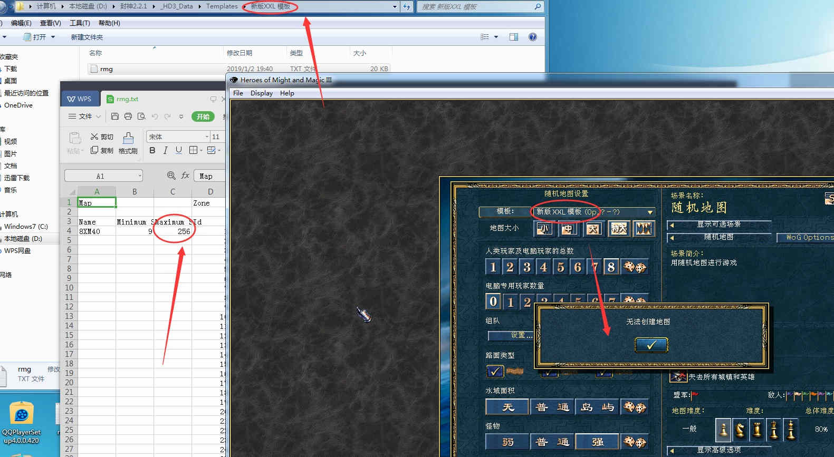
Task: Select 弱 (weak) monster strength
Action: click(x=507, y=442)
